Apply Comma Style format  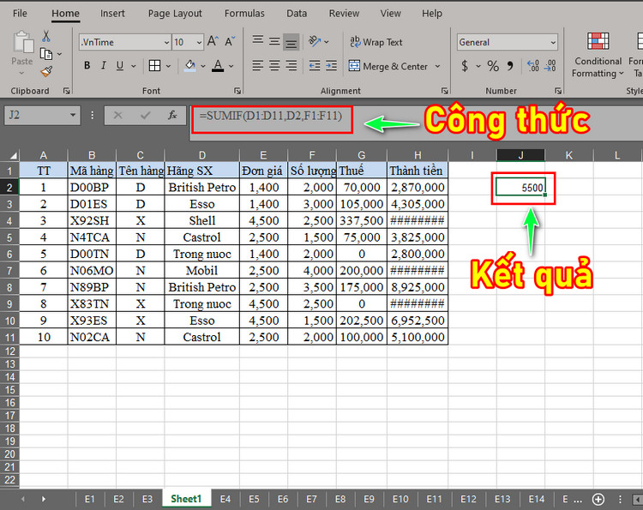(510, 66)
